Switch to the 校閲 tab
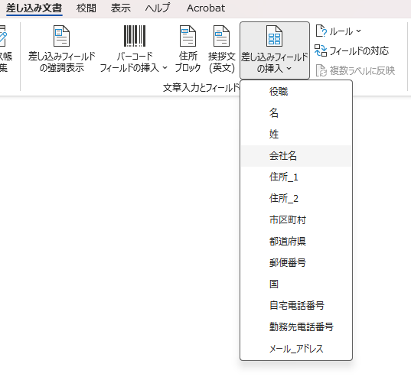 click(x=86, y=8)
